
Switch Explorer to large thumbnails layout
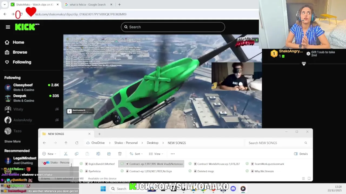tap(309, 178)
